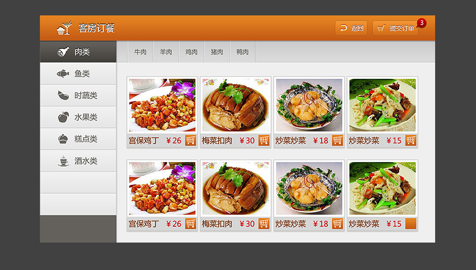Switch to the 牛肉 tab
476x270 pixels.
click(x=140, y=52)
